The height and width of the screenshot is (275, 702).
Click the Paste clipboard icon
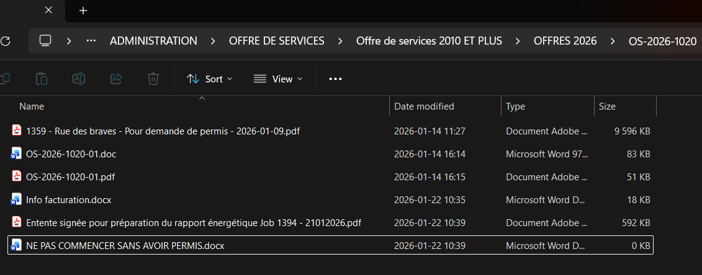[x=41, y=79]
